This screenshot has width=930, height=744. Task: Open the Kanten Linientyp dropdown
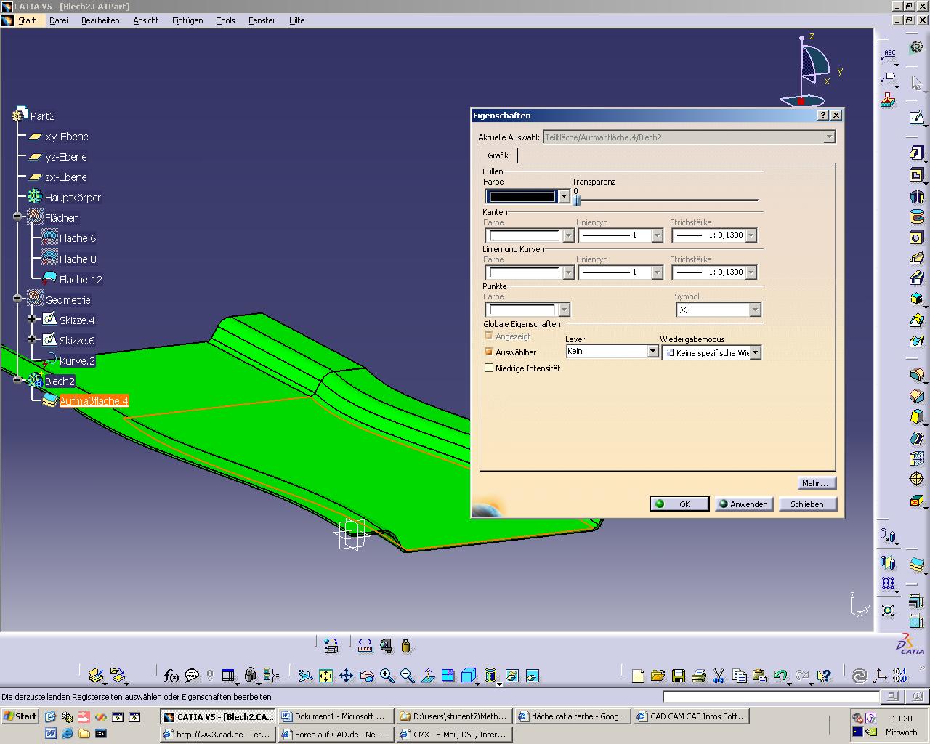657,235
